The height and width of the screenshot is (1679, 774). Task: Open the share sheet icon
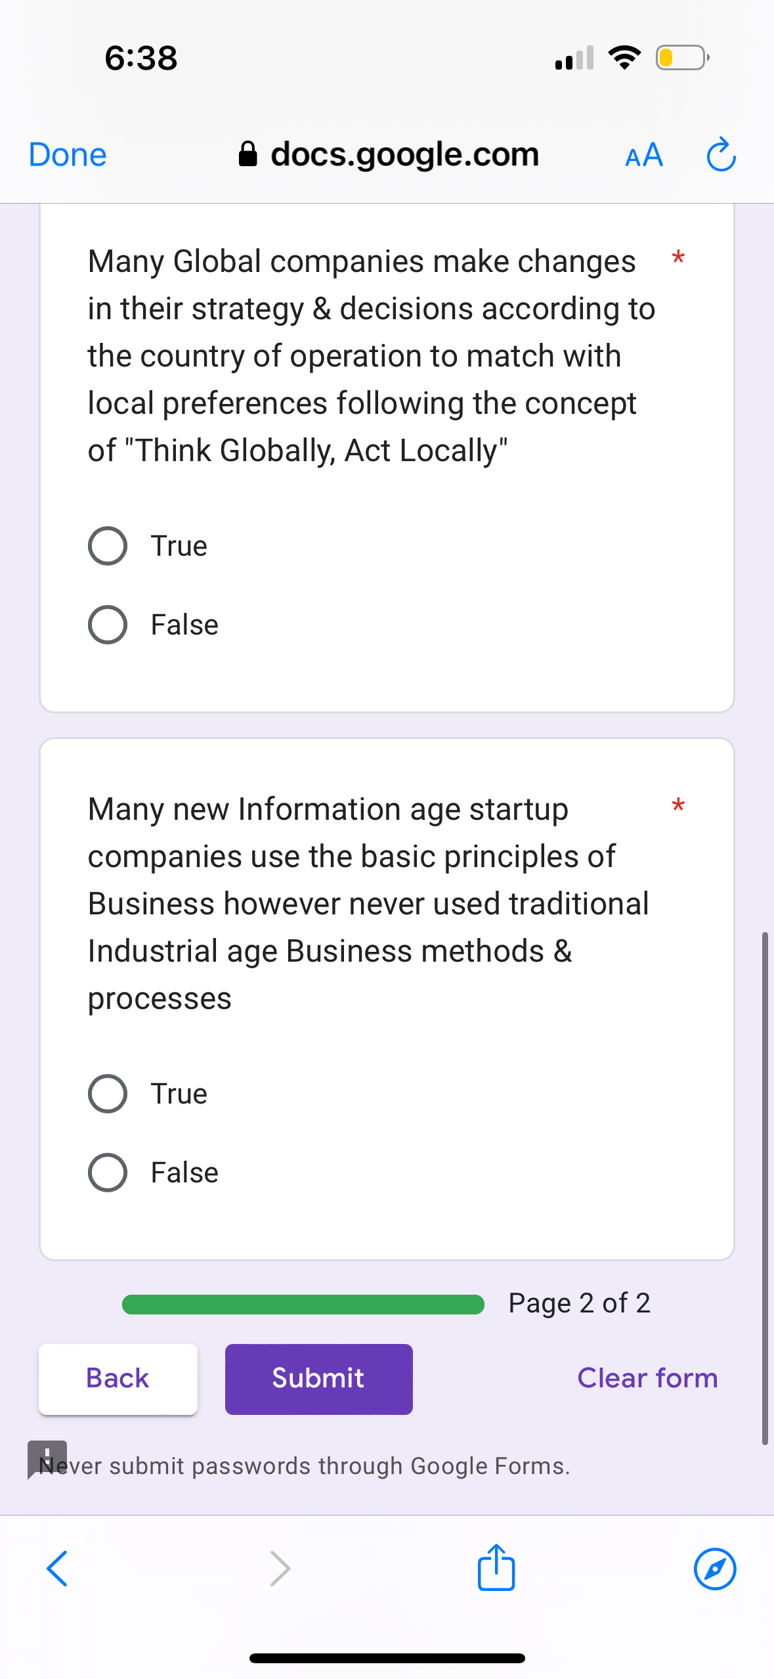(496, 1569)
